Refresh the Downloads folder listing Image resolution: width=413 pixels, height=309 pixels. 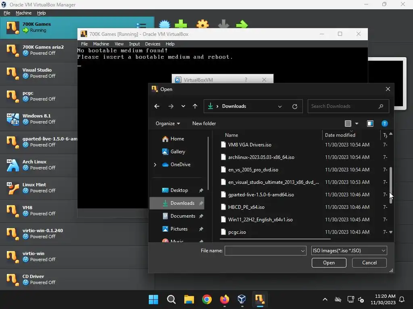click(x=295, y=106)
